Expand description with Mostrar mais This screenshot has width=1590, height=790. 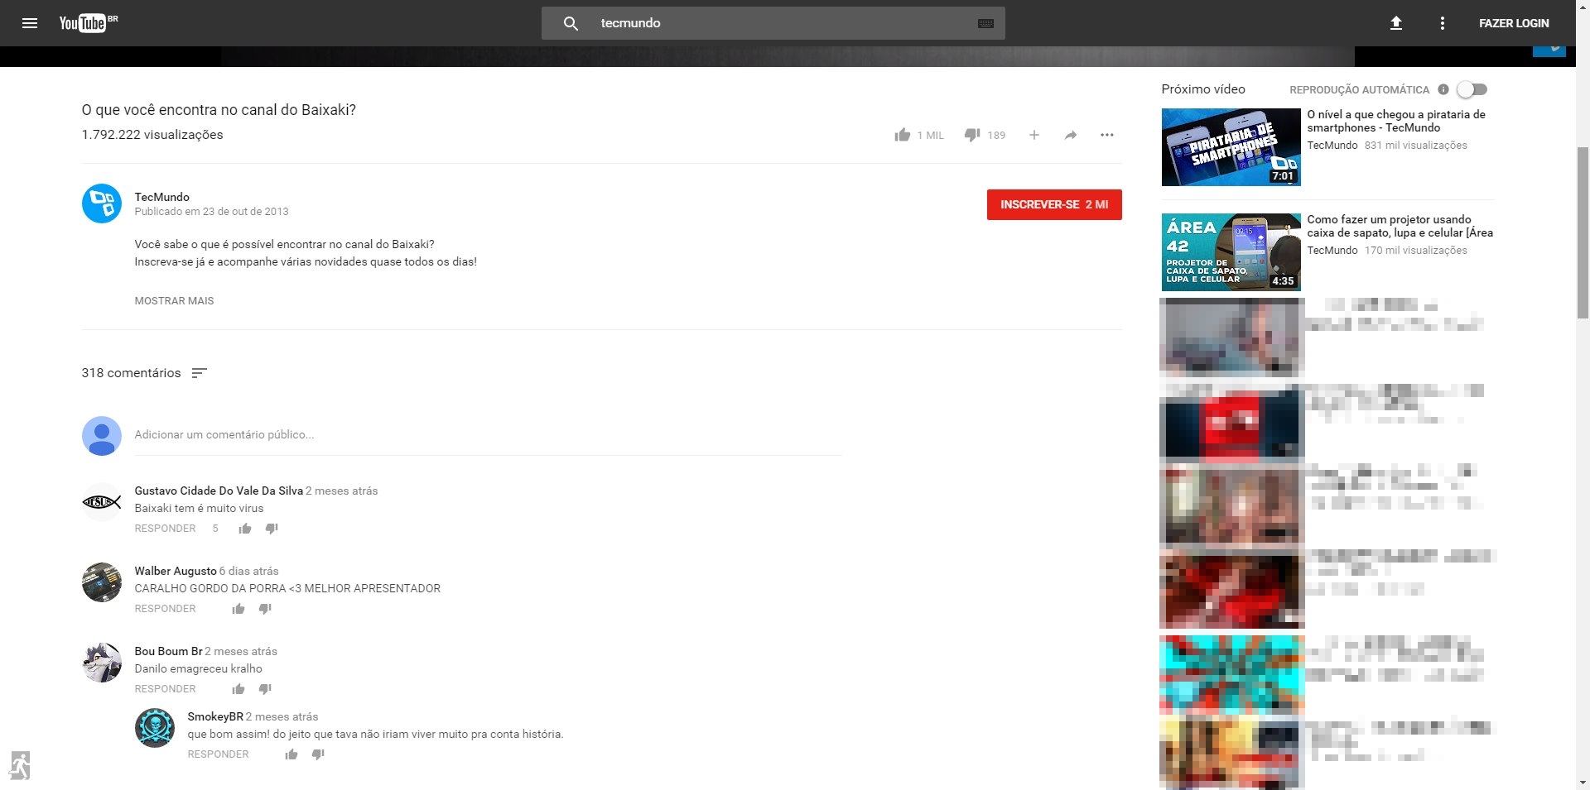click(174, 301)
